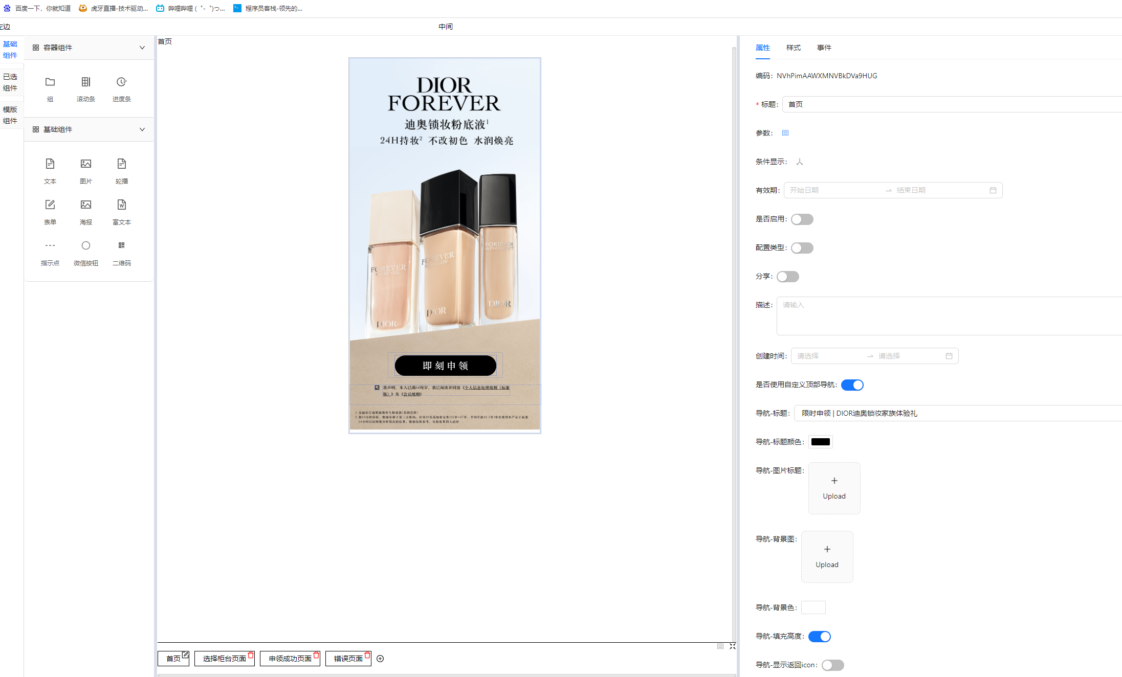Viewport: 1122px width, 677px height.
Task: Click the 标题 input field
Action: click(x=952, y=104)
